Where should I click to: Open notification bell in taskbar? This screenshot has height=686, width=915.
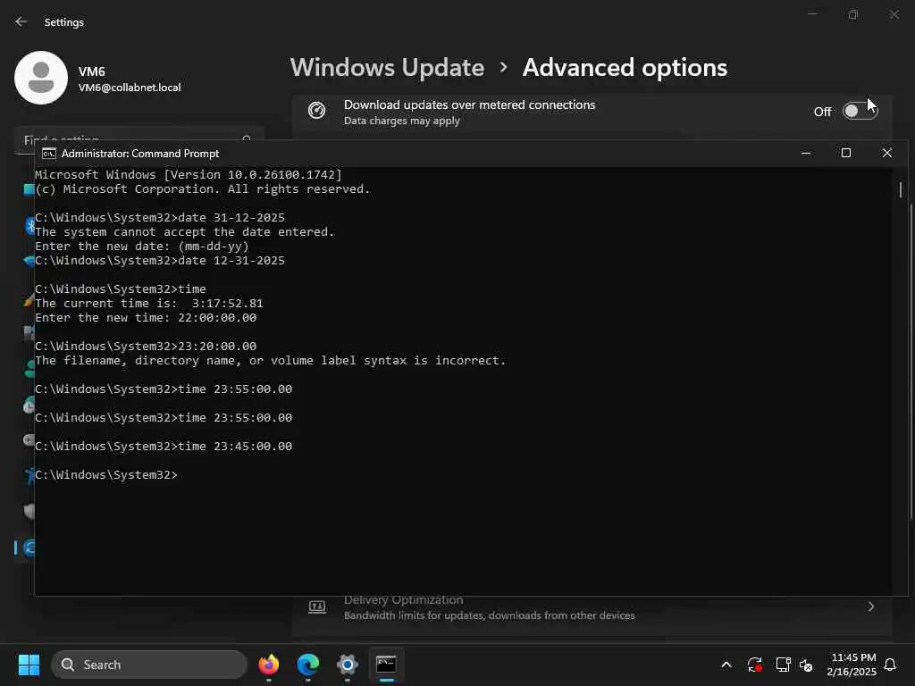[x=891, y=665]
